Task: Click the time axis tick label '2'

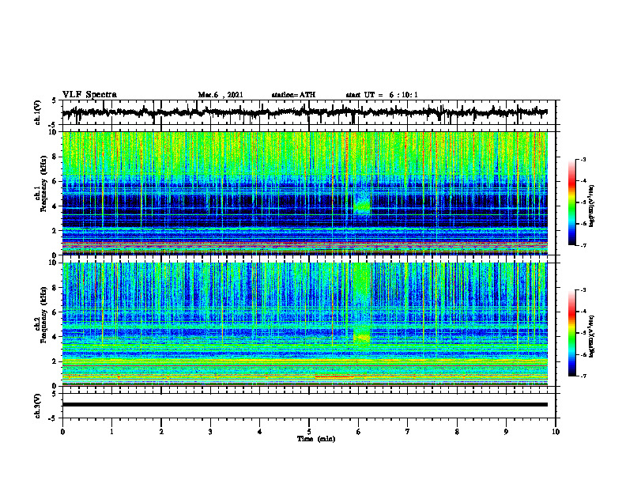Action: coord(161,432)
